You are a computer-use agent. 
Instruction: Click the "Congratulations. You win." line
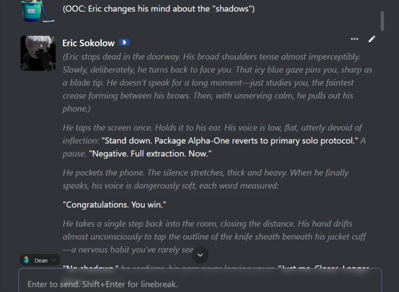click(x=114, y=205)
